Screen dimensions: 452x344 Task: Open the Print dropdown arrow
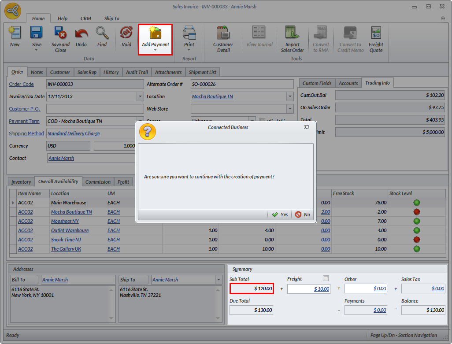[x=189, y=50]
